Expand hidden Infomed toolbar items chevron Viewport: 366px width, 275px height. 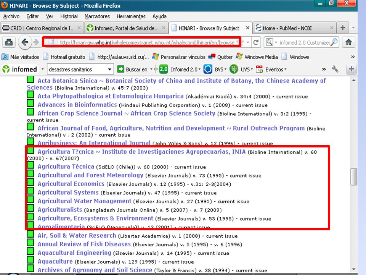[324, 69]
